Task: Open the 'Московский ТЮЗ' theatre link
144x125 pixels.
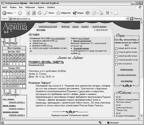Action: tap(36, 65)
